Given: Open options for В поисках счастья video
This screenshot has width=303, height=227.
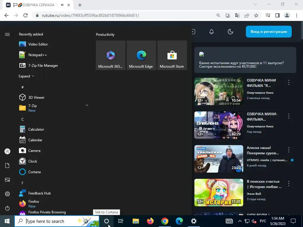Looking at the screenshot, I should coord(289,184).
